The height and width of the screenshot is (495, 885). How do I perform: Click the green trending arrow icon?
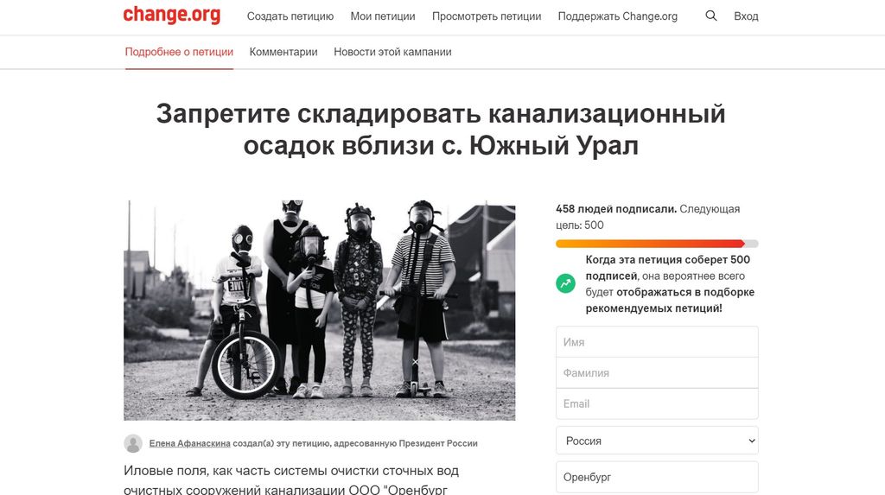point(565,283)
